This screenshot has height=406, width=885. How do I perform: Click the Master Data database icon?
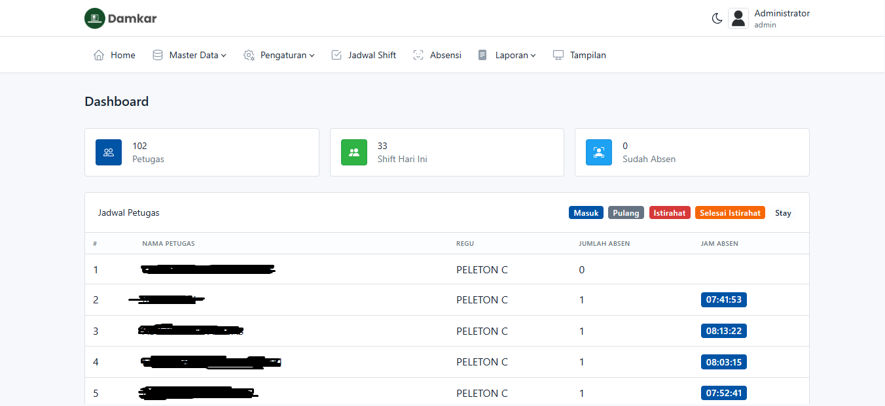158,56
